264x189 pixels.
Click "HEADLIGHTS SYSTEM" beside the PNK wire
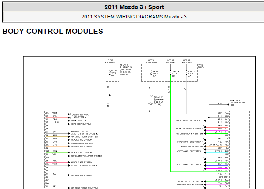[x=82, y=162]
